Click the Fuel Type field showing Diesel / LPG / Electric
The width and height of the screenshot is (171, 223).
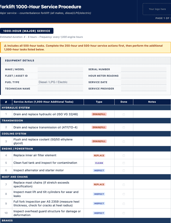pyautogui.click(x=60, y=82)
